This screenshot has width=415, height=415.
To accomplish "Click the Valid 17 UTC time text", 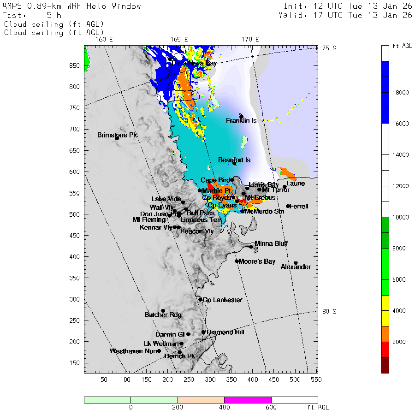I will (x=345, y=15).
